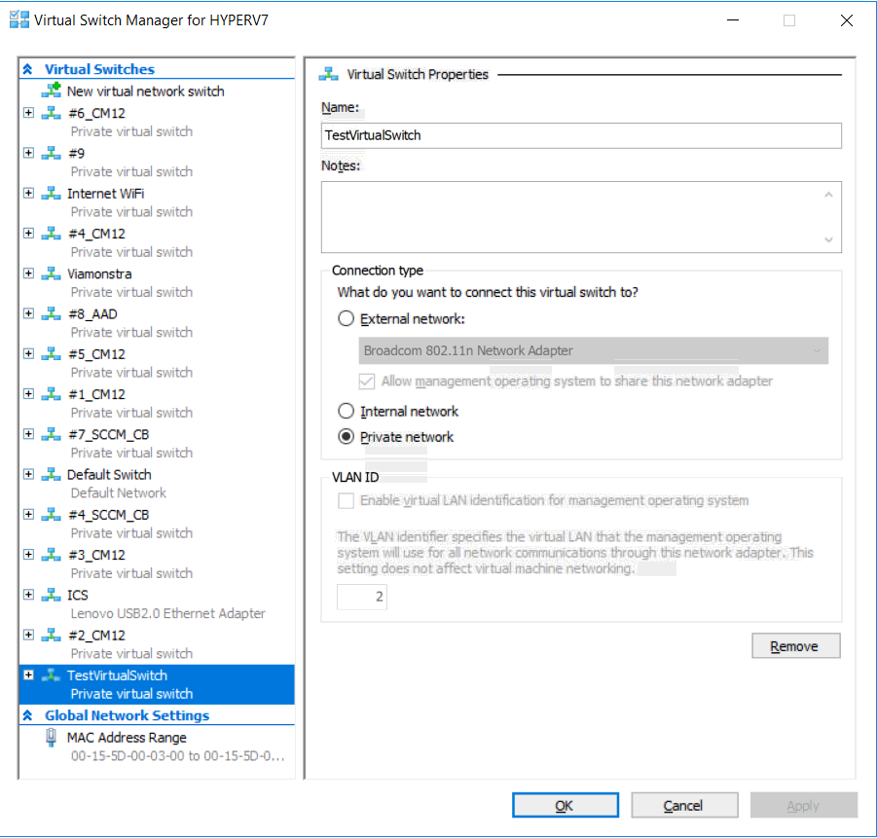Image resolution: width=877 pixels, height=838 pixels.
Task: Select the Internet WiFi switch icon
Action: pyautogui.click(x=52, y=194)
